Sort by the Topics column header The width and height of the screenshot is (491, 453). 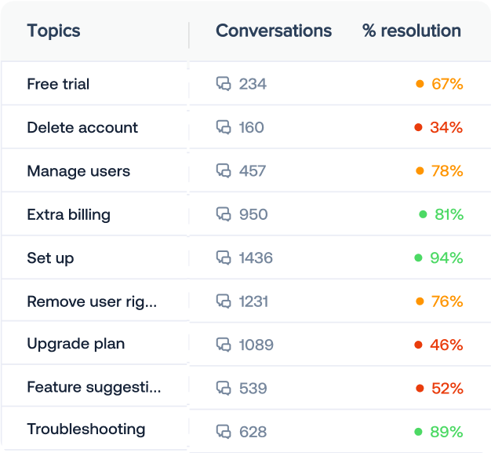click(53, 31)
